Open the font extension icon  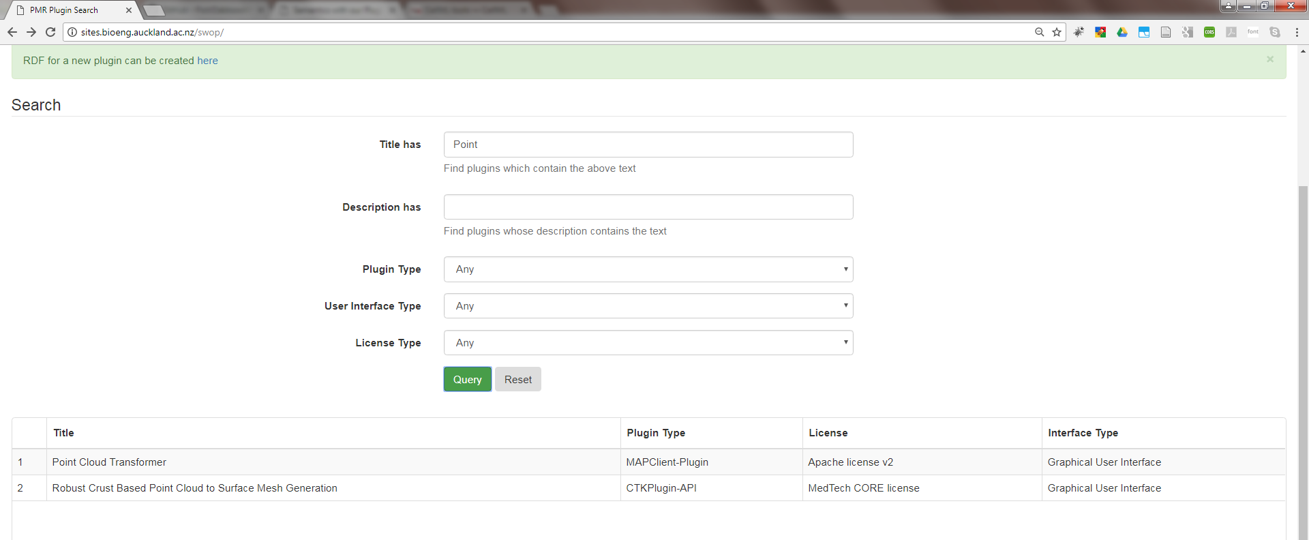[1253, 32]
